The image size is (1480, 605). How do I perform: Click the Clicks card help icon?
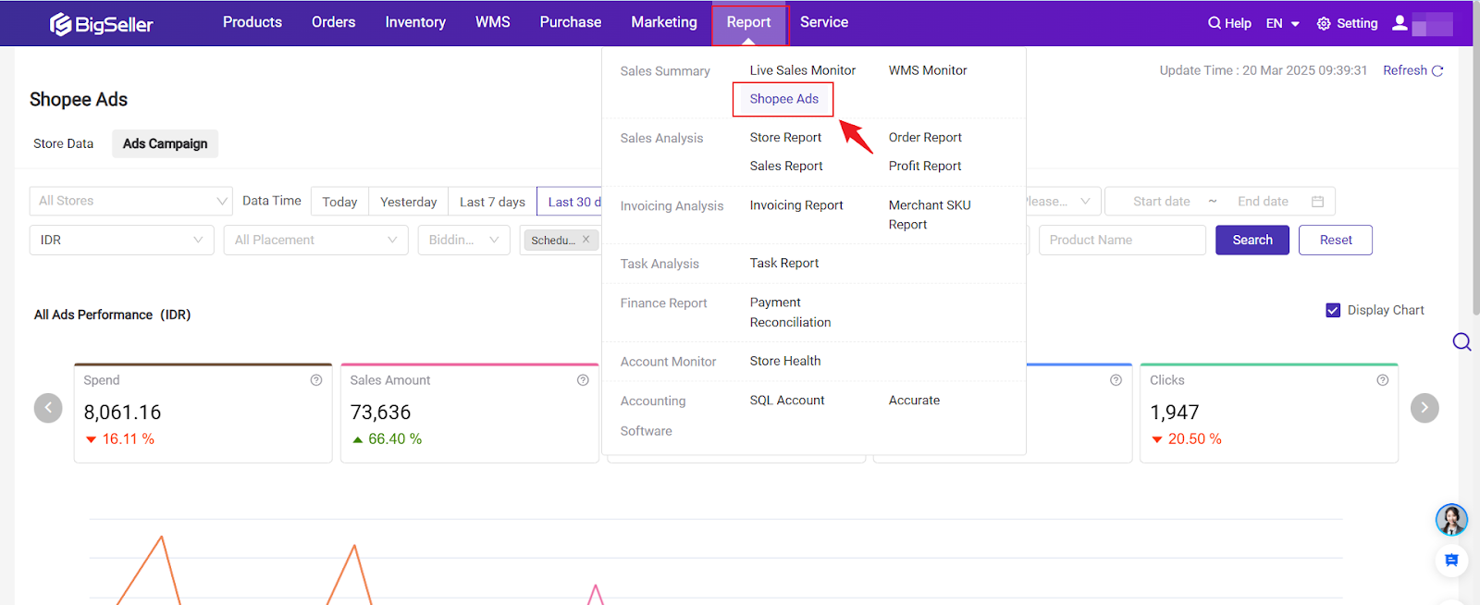coord(1382,380)
